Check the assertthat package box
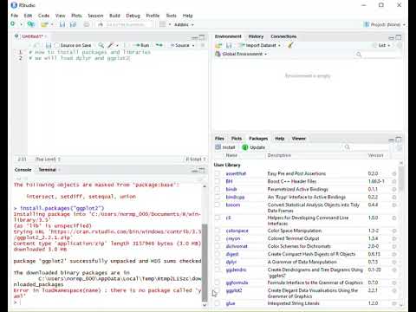 point(218,173)
